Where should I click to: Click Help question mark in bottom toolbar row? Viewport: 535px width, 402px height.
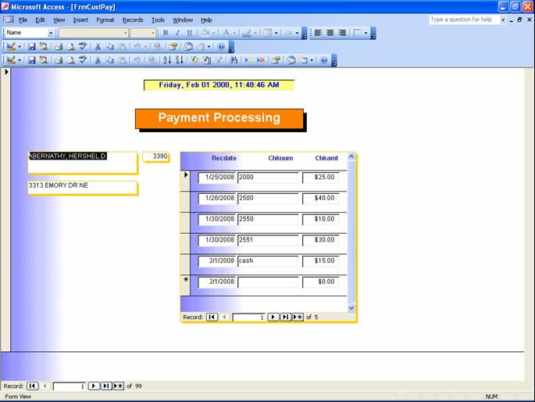click(x=324, y=60)
